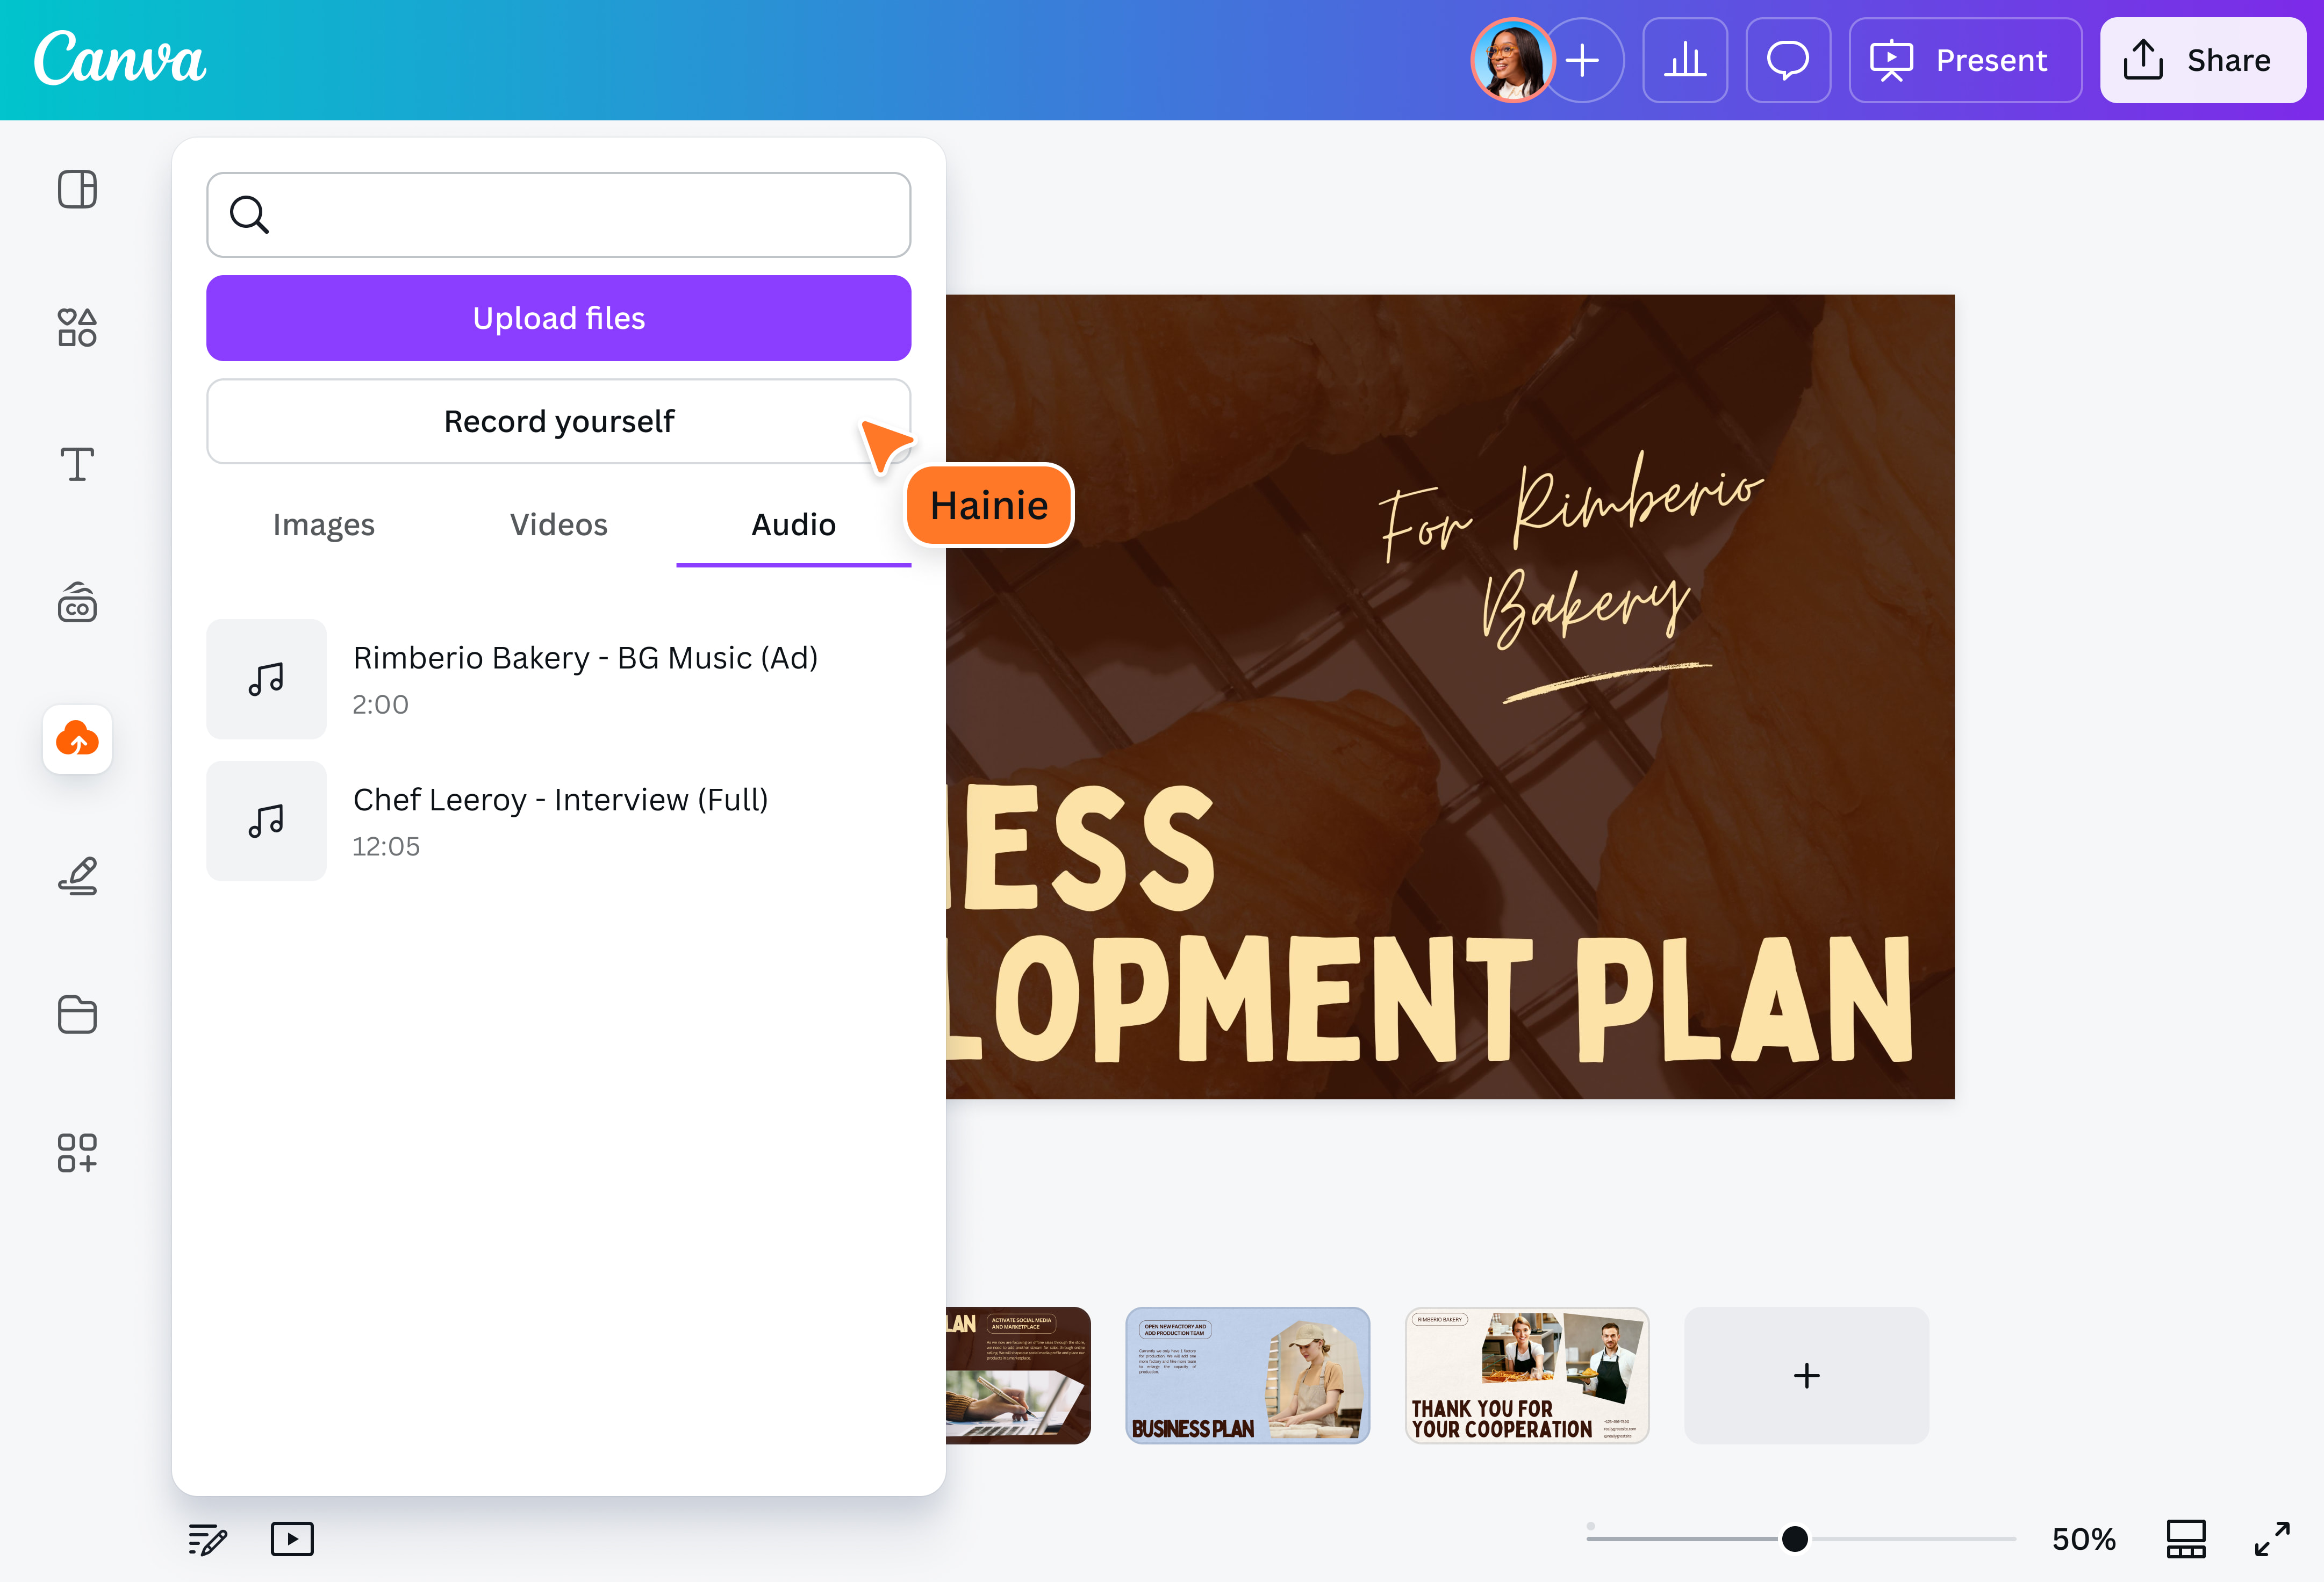Switch to the Images tab

(323, 524)
